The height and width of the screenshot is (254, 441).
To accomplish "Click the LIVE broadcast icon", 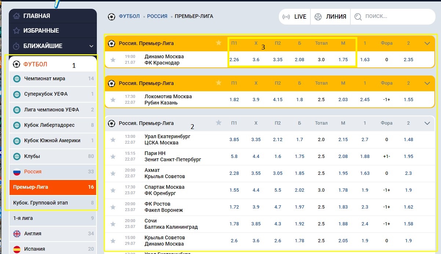I will 286,16.
